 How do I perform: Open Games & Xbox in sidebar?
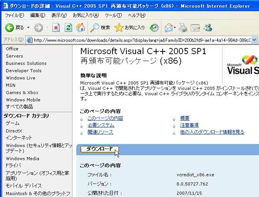22,93
